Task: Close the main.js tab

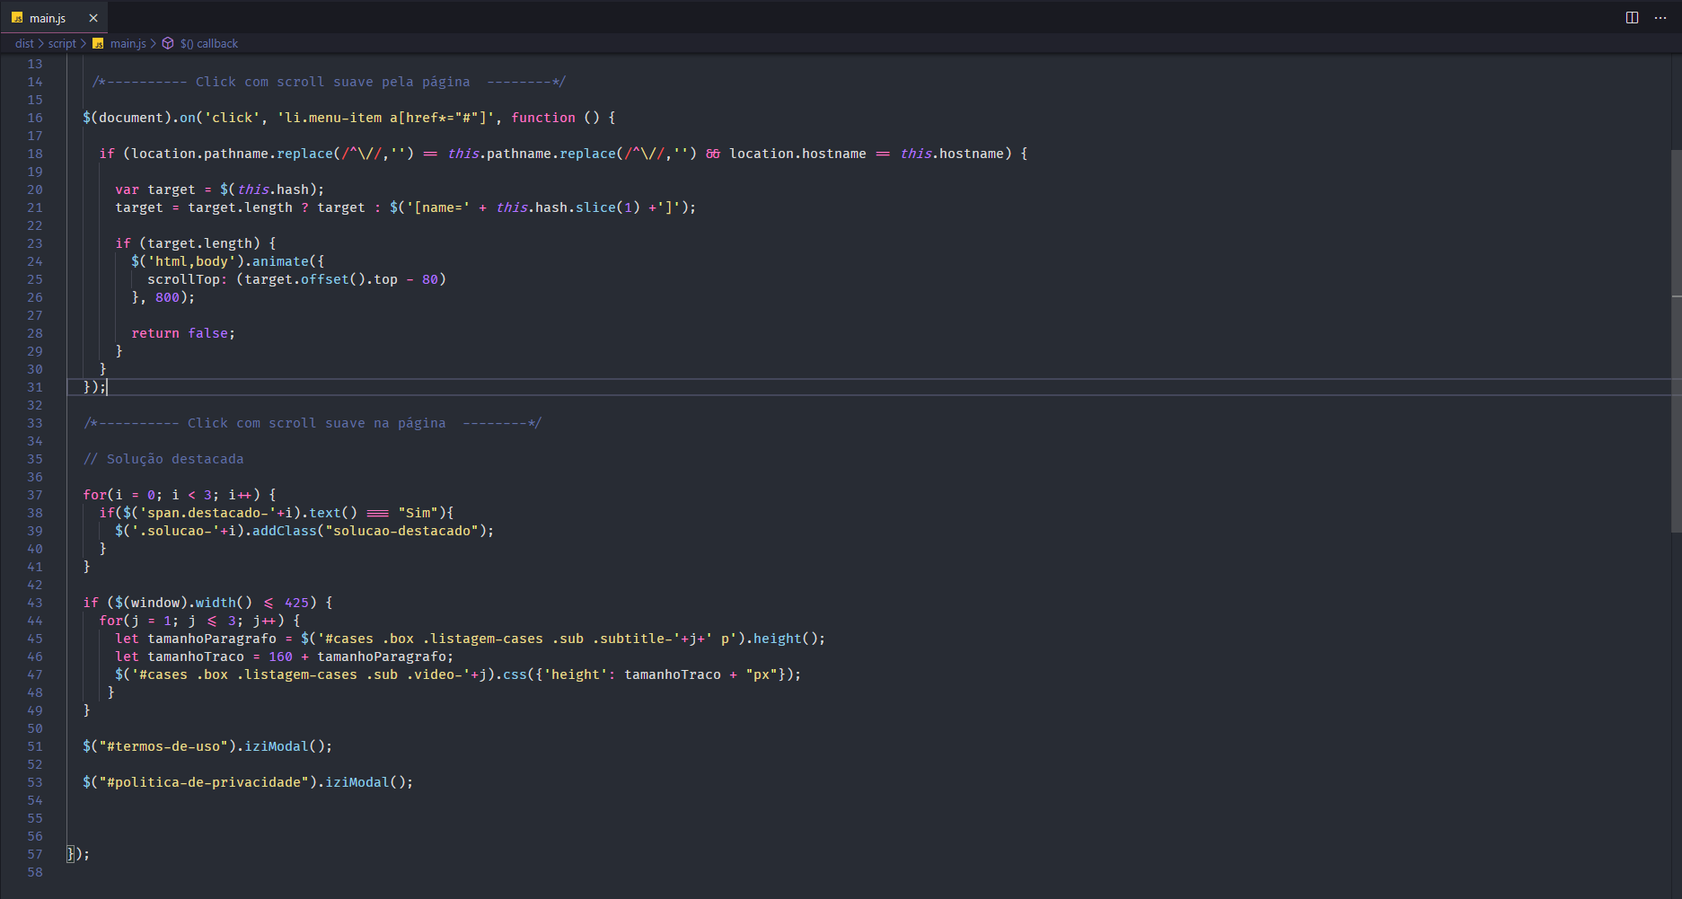Action: 93,18
